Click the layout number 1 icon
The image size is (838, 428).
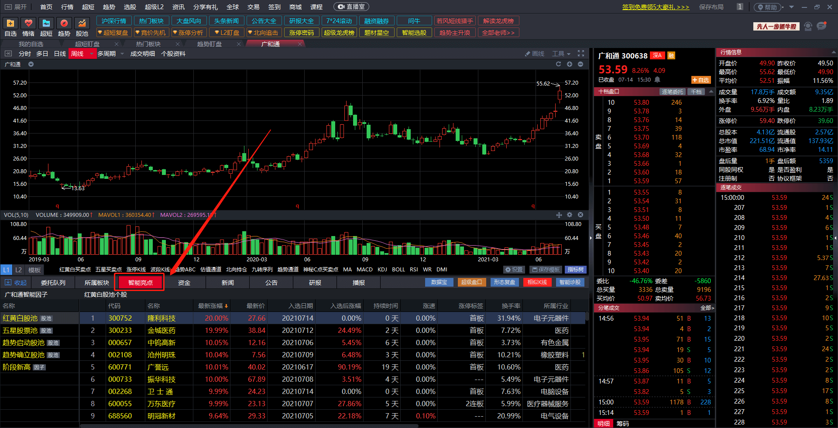click(739, 7)
